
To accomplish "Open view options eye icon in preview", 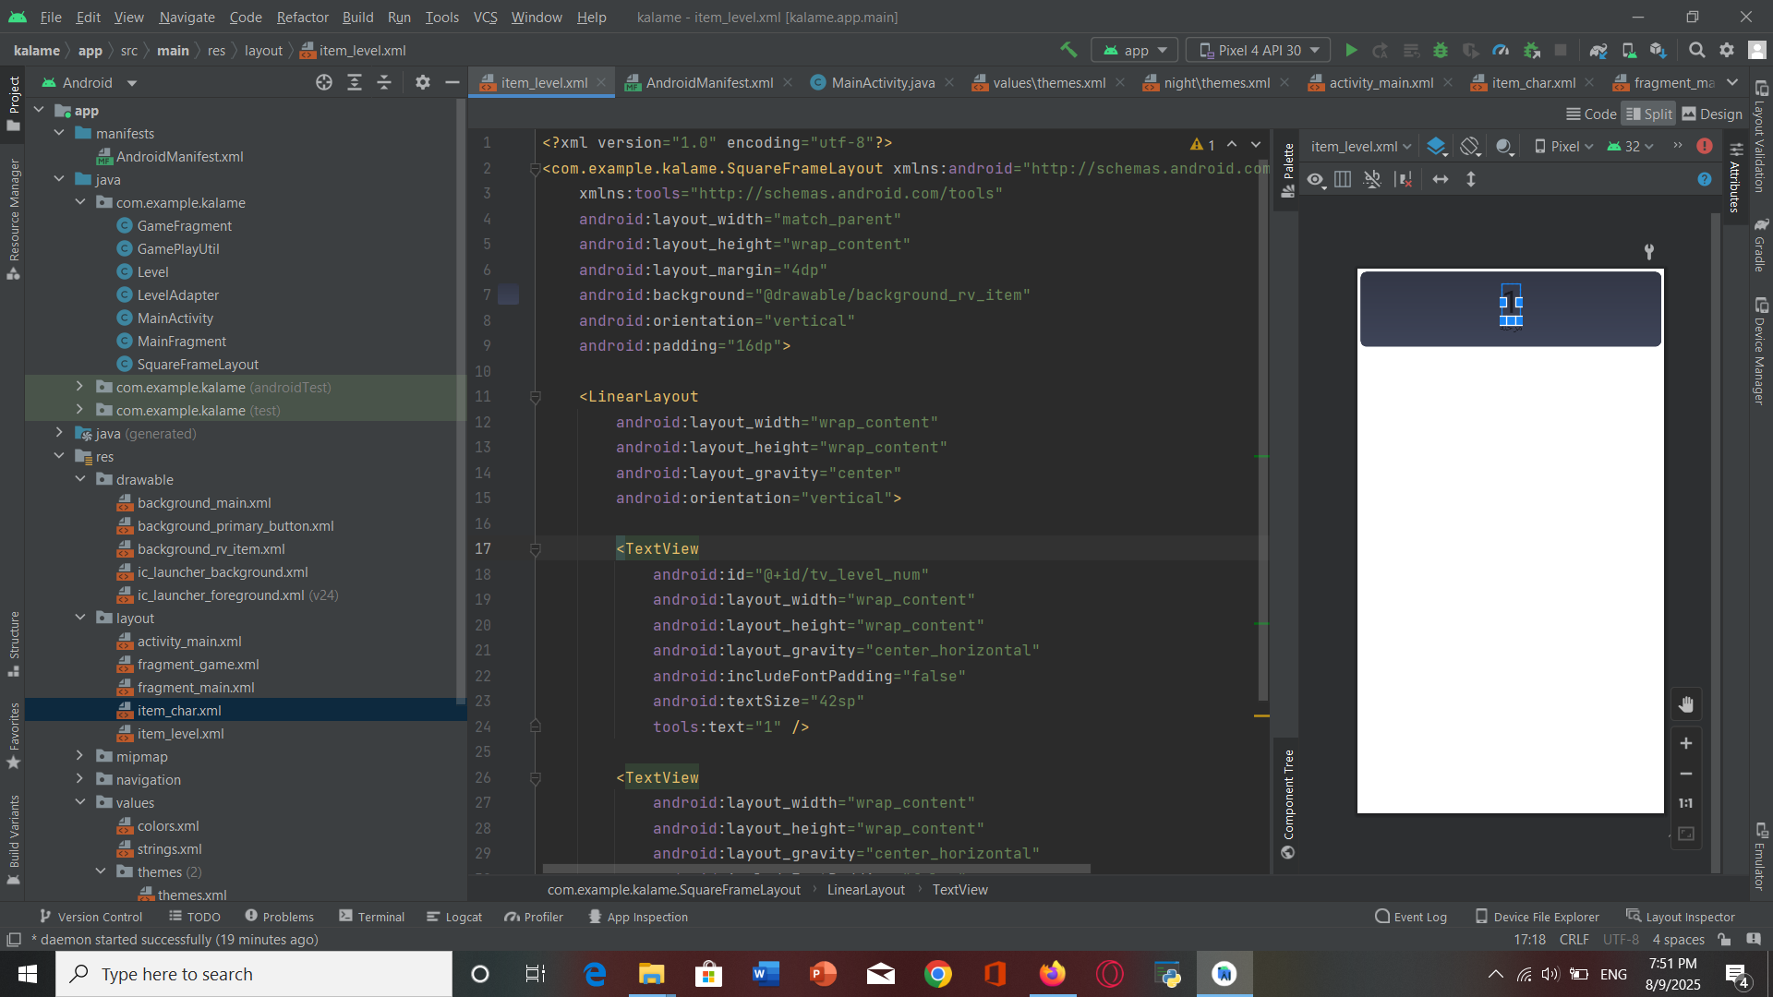I will pyautogui.click(x=1316, y=179).
